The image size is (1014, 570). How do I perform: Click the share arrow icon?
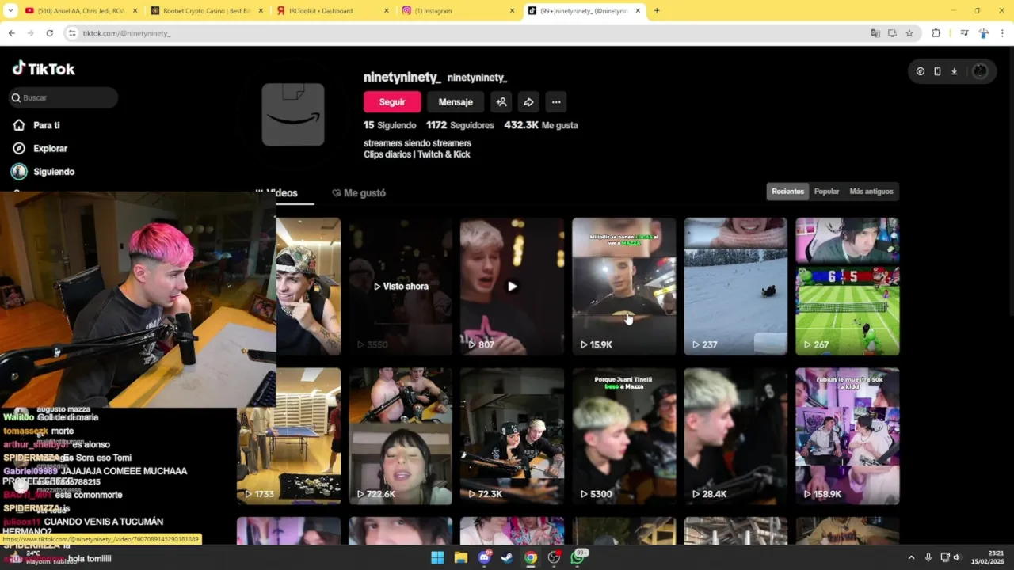528,102
